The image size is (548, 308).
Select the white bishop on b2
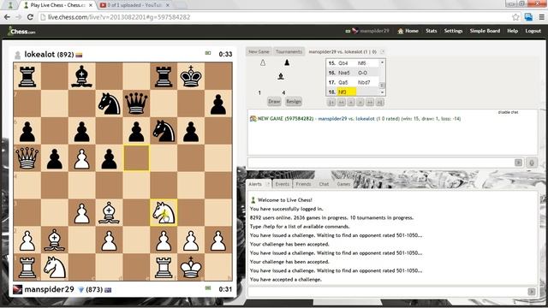[55, 240]
